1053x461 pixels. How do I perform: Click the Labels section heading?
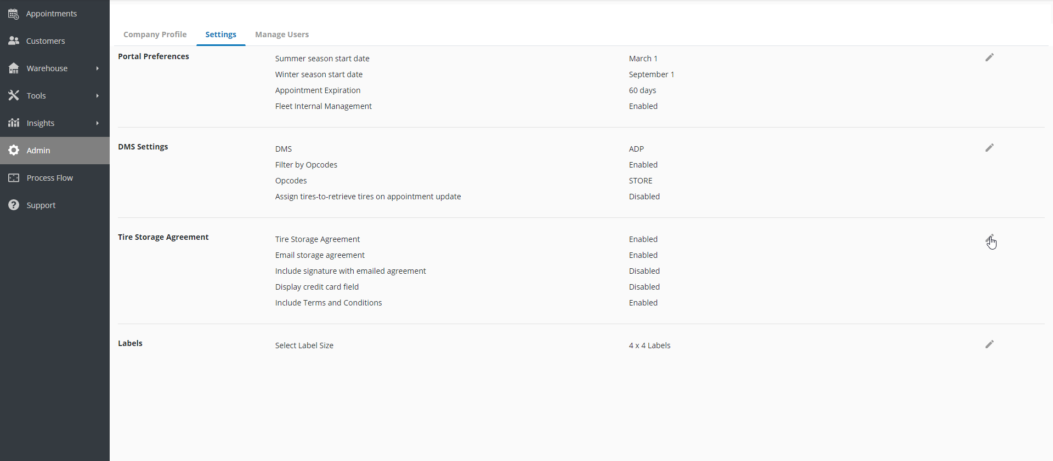(x=130, y=343)
